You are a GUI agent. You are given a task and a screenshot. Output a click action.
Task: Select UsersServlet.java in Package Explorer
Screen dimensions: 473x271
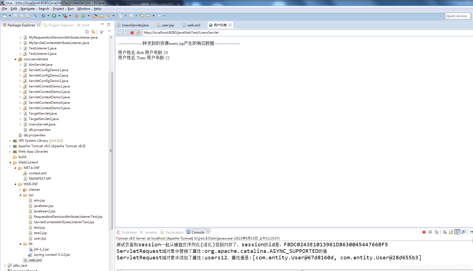pos(42,124)
